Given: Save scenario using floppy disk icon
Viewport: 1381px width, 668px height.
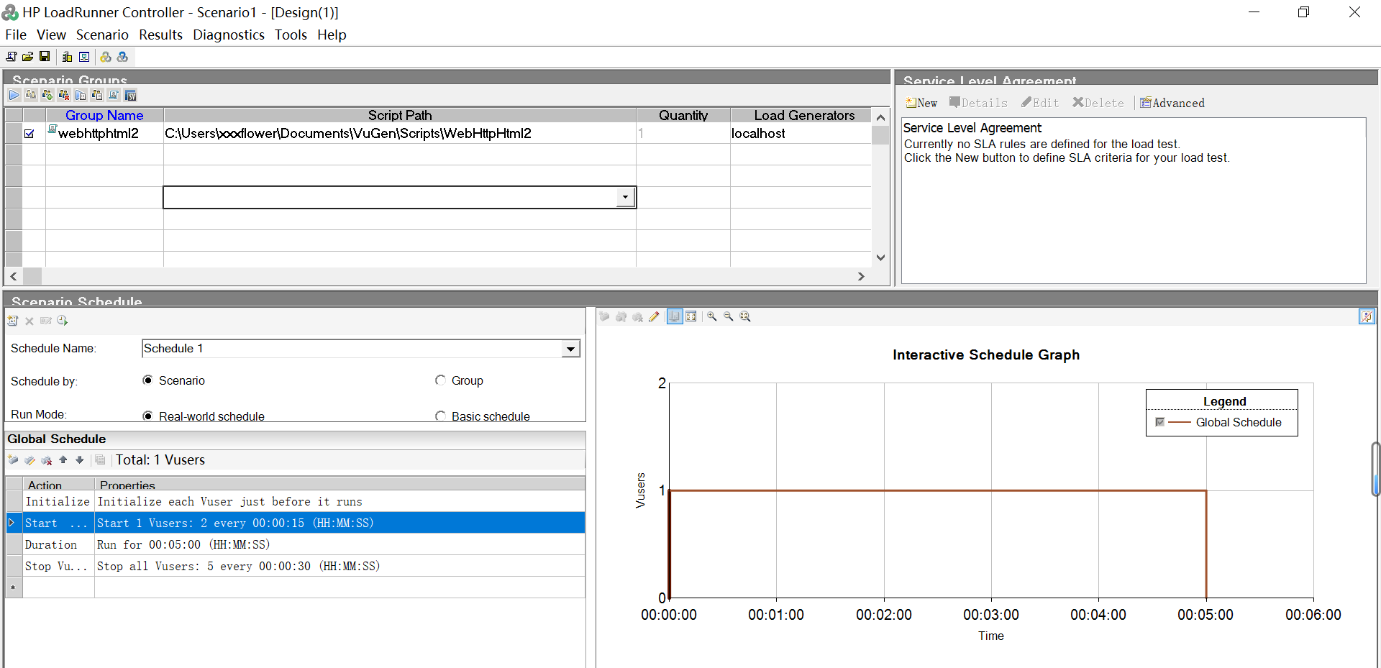Looking at the screenshot, I should click(45, 57).
